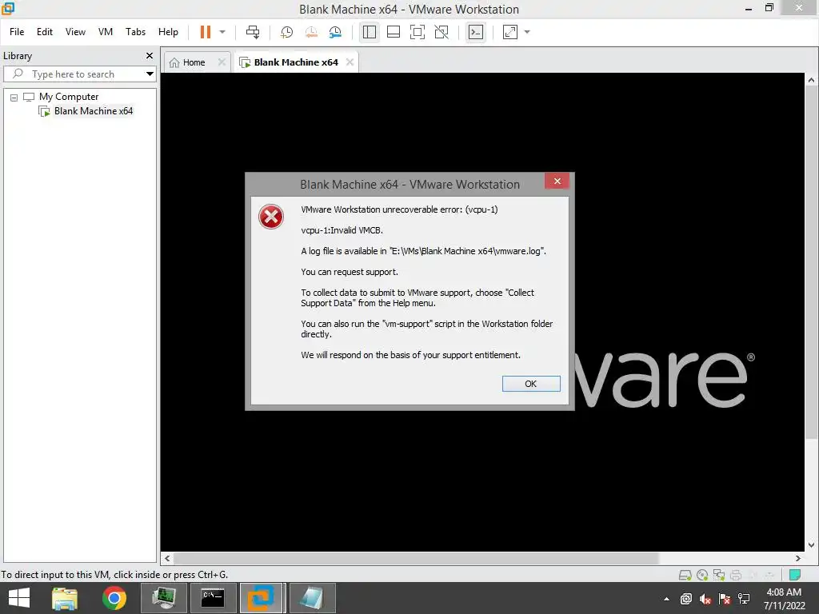Expand the power options dropdown arrow
The image size is (819, 614).
[x=222, y=32]
